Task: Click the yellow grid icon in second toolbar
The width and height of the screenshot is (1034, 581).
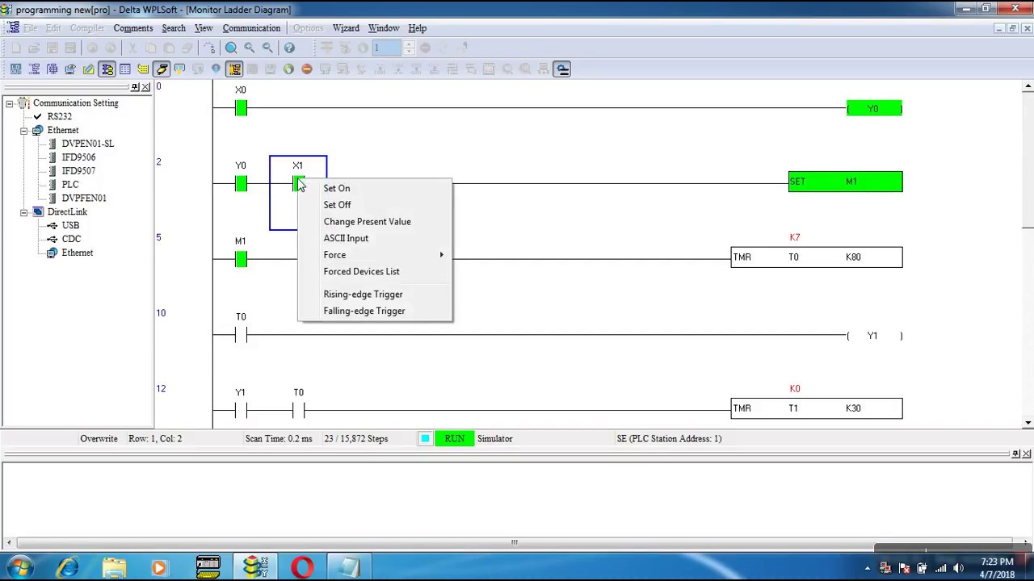Action: point(143,69)
